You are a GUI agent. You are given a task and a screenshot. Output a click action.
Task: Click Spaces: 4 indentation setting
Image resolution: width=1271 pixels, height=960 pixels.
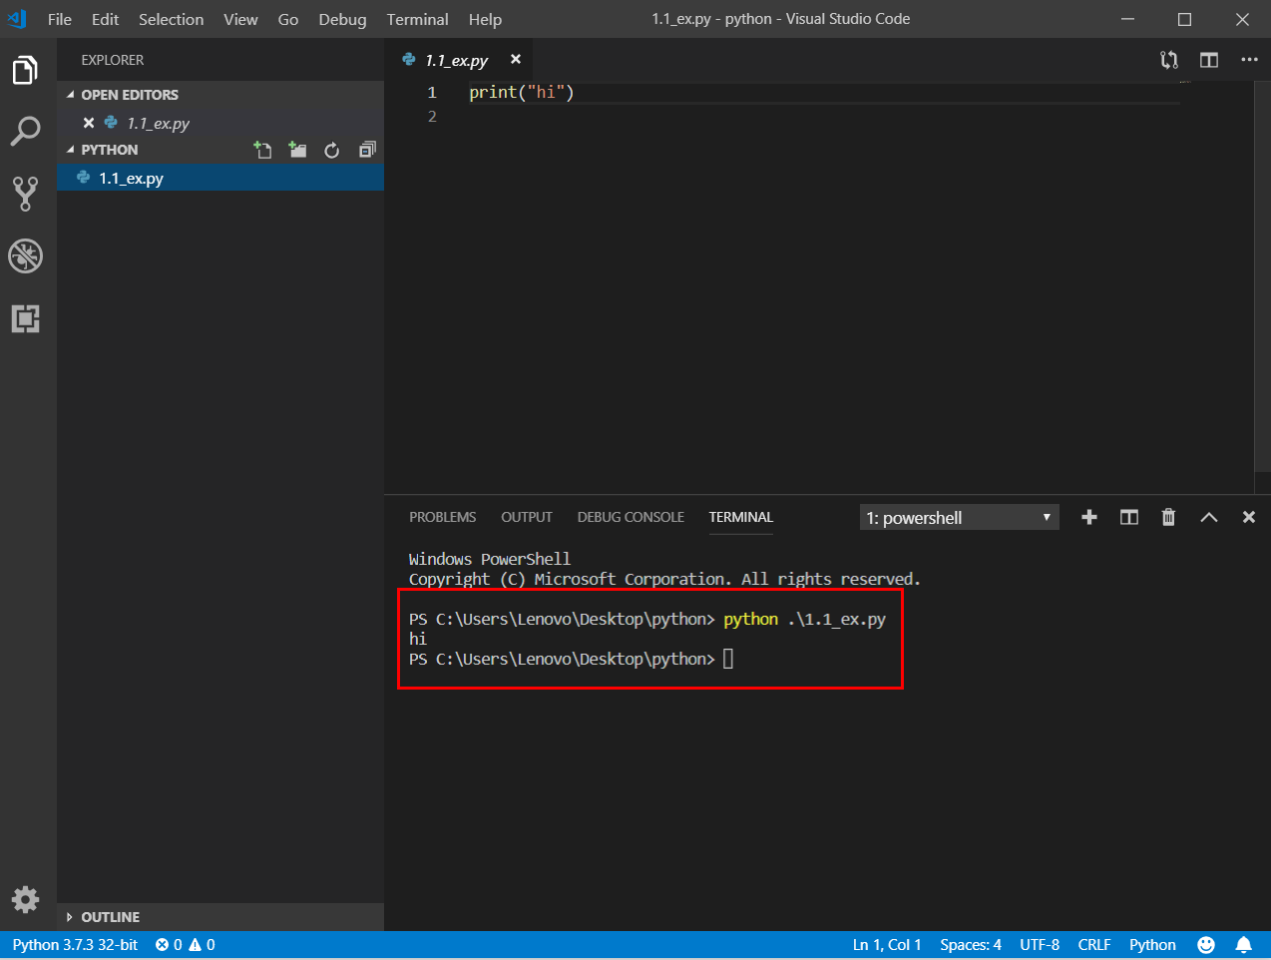pos(970,945)
